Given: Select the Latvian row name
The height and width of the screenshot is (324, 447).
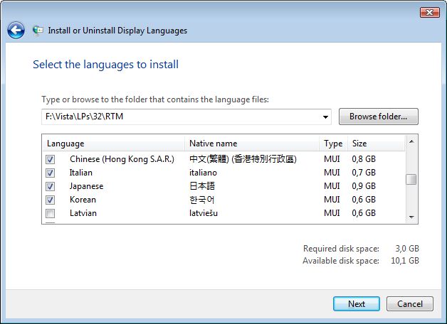Looking at the screenshot, I should [83, 213].
